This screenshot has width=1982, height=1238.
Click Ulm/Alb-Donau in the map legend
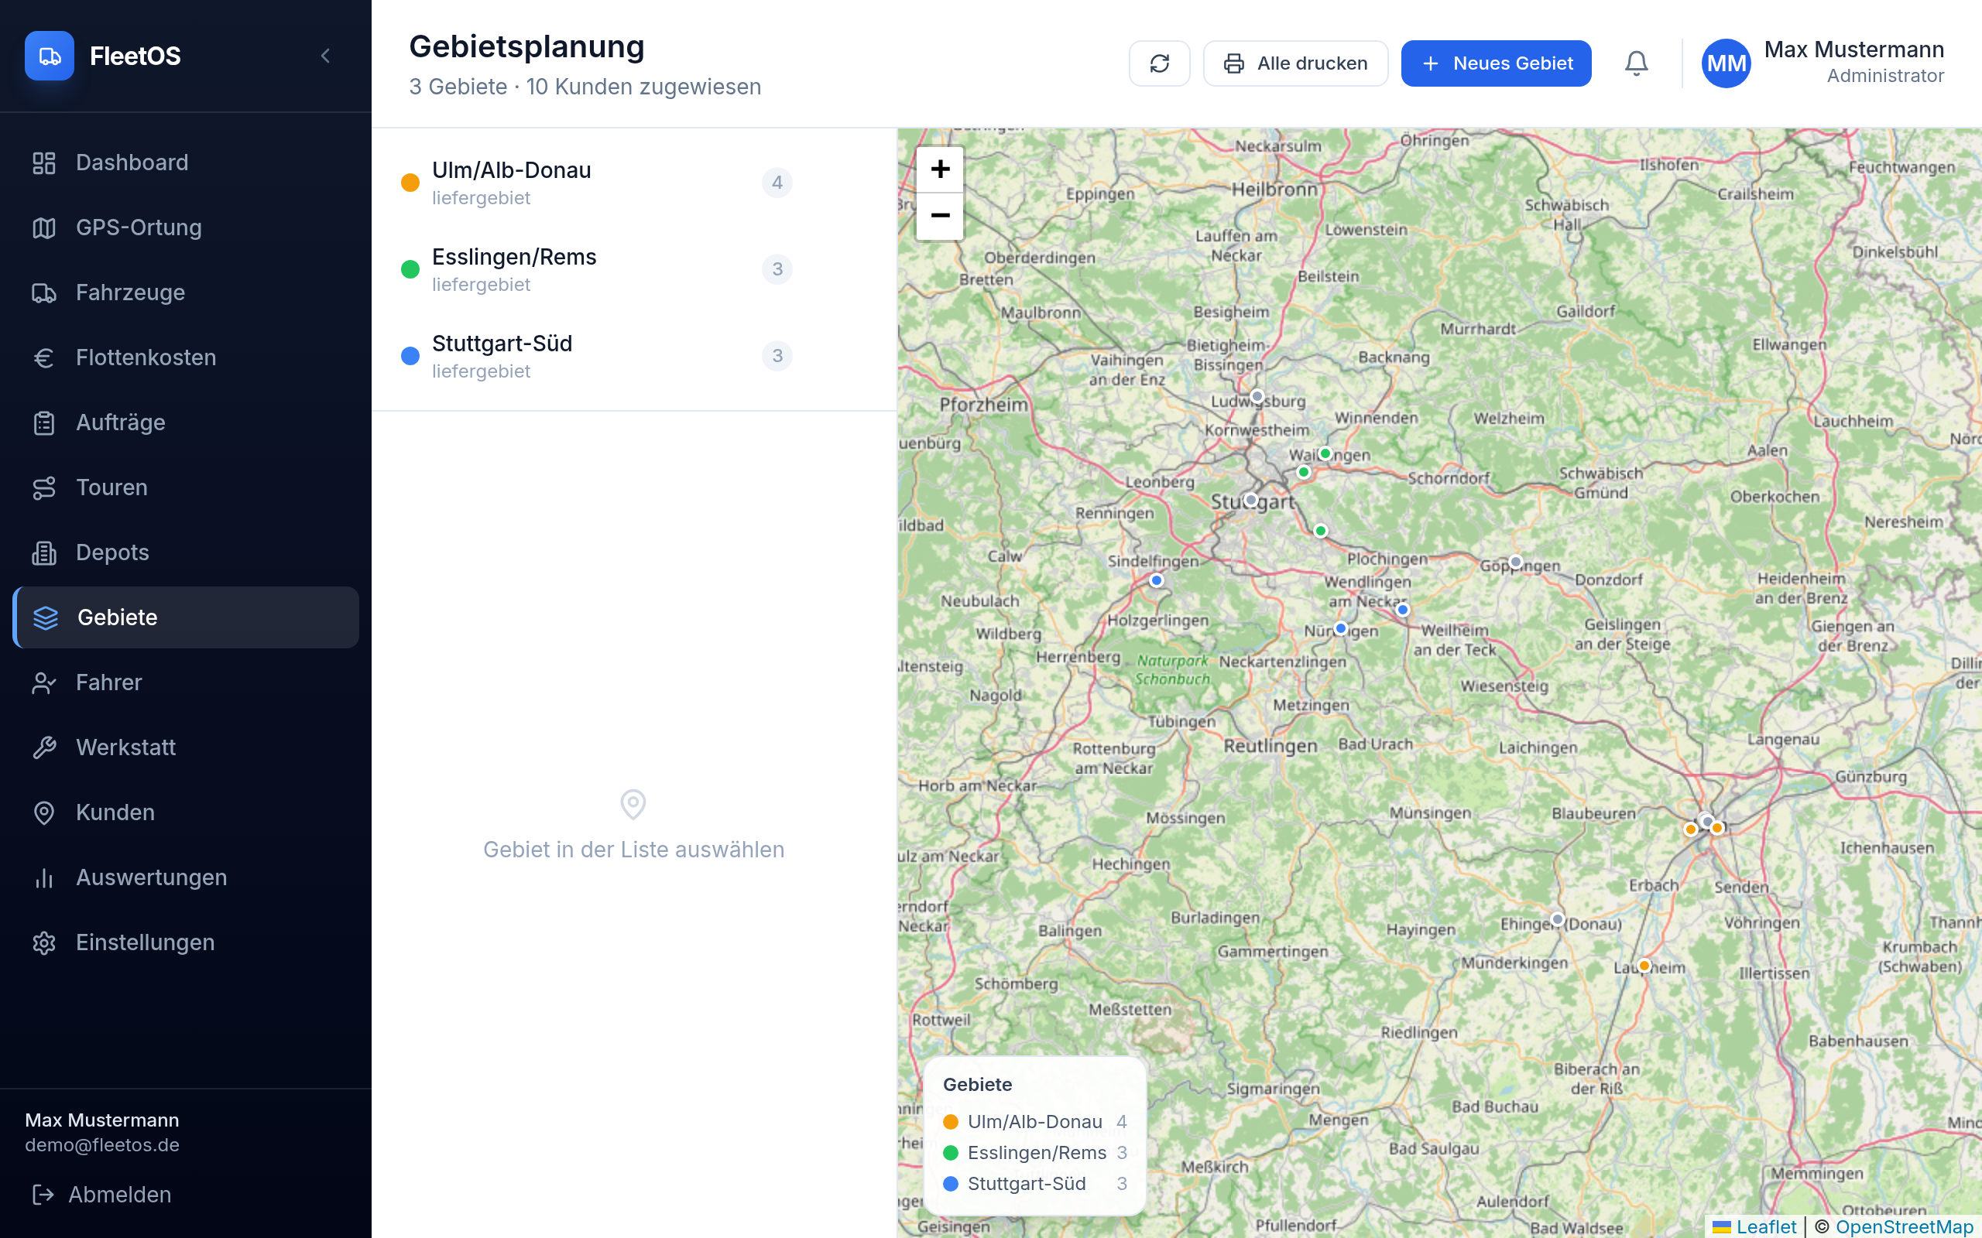pos(1034,1122)
